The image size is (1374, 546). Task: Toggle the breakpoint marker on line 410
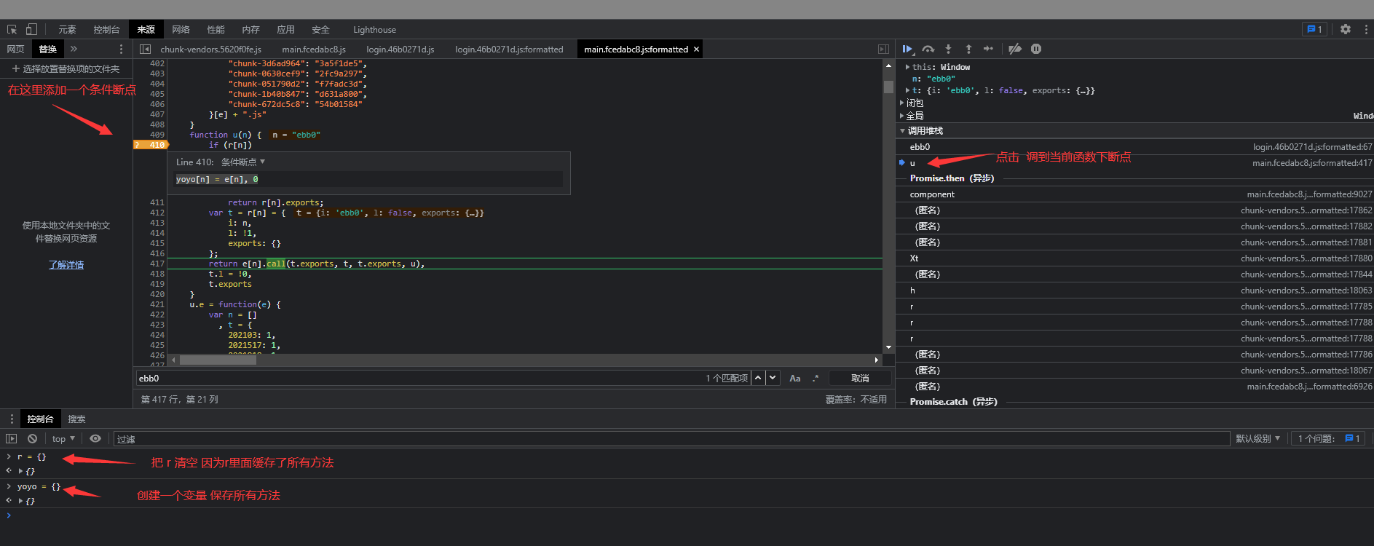point(151,145)
